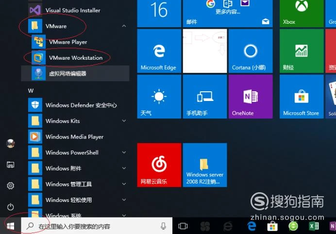Open the Microsoft Edge tile

coord(159,51)
